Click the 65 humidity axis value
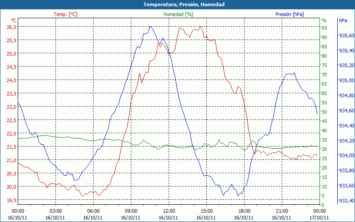 point(324,84)
